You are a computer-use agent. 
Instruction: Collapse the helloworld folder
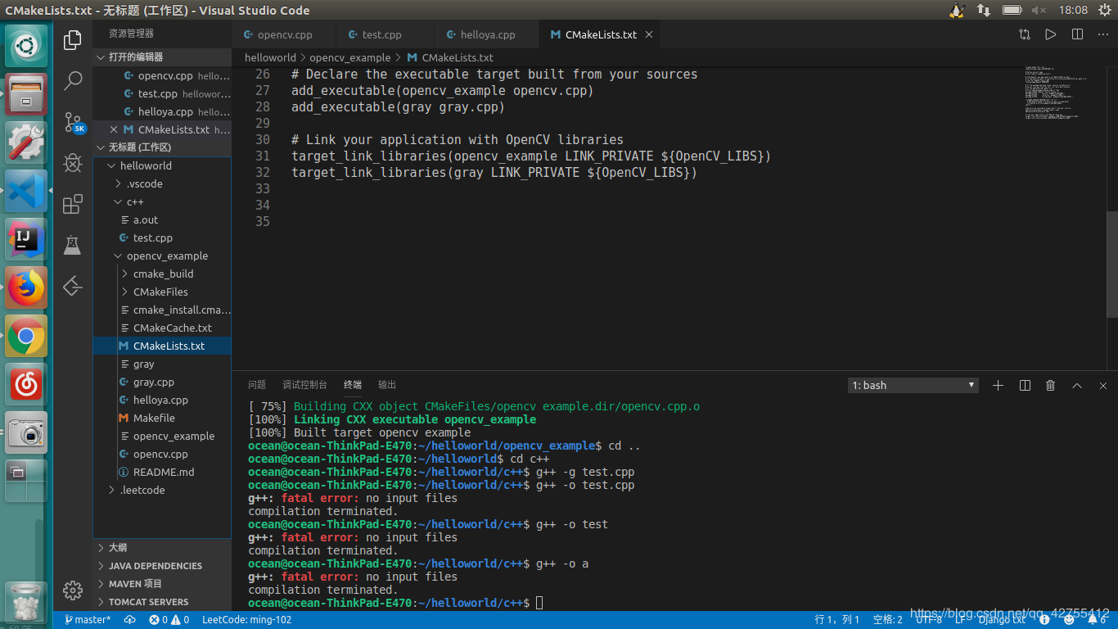[x=162, y=165]
